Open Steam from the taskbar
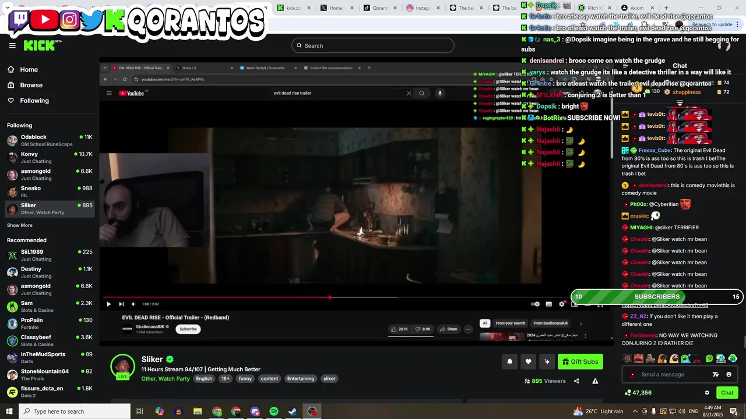This screenshot has width=746, height=419. click(x=293, y=411)
